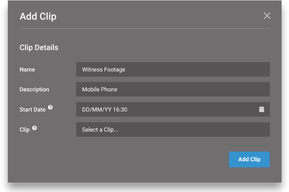This screenshot has width=289, height=192.
Task: Click the help icon beside Clip label
Action: 34,128
